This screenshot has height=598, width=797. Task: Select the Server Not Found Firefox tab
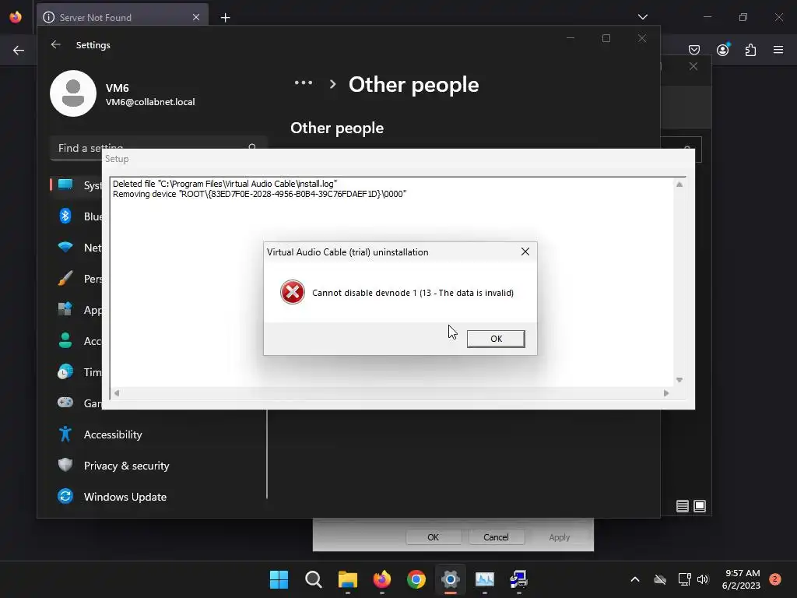[122, 17]
